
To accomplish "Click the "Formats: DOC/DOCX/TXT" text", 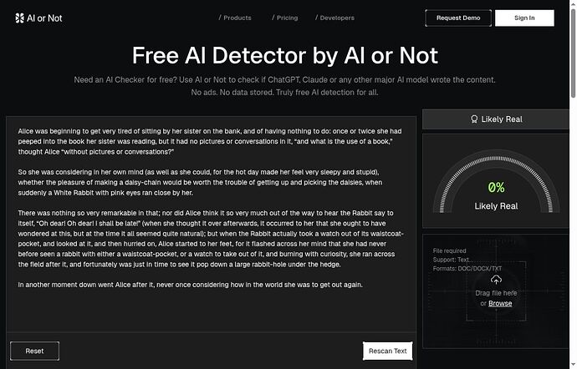I will tap(467, 269).
